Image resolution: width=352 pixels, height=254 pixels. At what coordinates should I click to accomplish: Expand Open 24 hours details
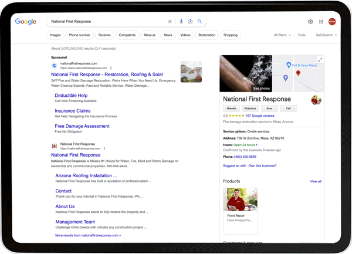[x=245, y=145]
